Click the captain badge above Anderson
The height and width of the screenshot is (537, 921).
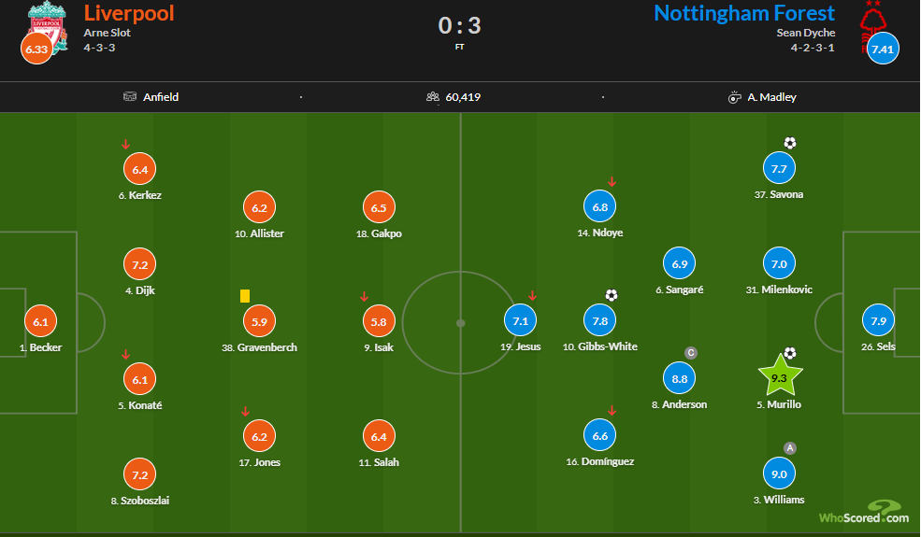[691, 353]
